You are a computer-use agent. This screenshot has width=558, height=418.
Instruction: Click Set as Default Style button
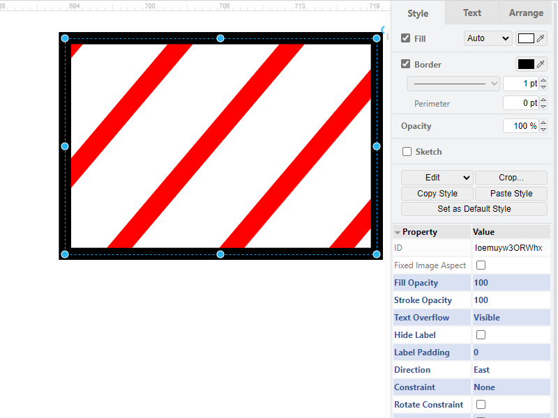pyautogui.click(x=474, y=208)
